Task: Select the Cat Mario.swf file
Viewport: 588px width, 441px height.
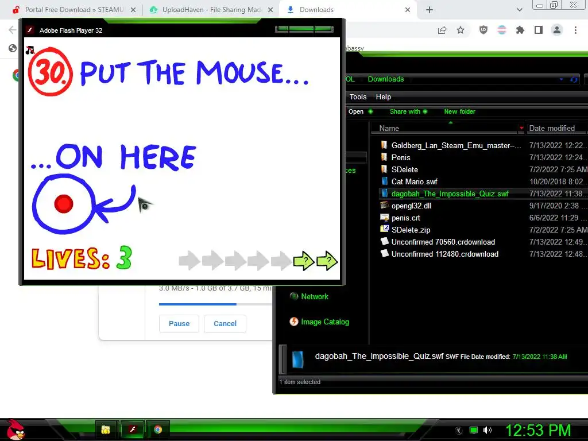Action: (x=415, y=181)
